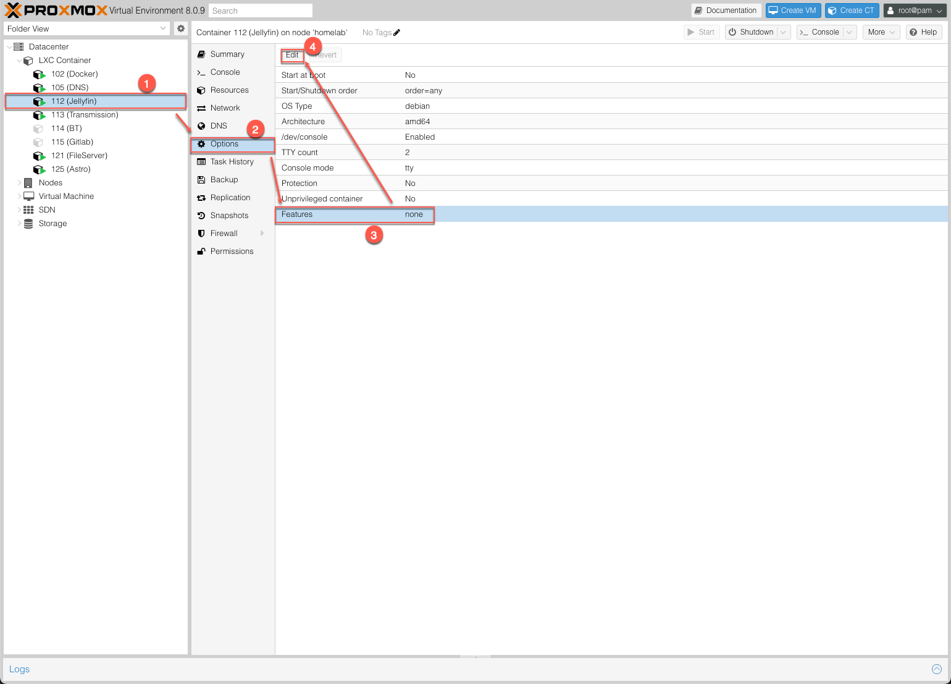
Task: Open Firewall via its sidebar icon
Action: (x=202, y=233)
